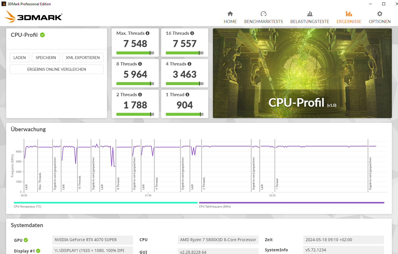Click the 1 Thread score 904

coord(185,105)
